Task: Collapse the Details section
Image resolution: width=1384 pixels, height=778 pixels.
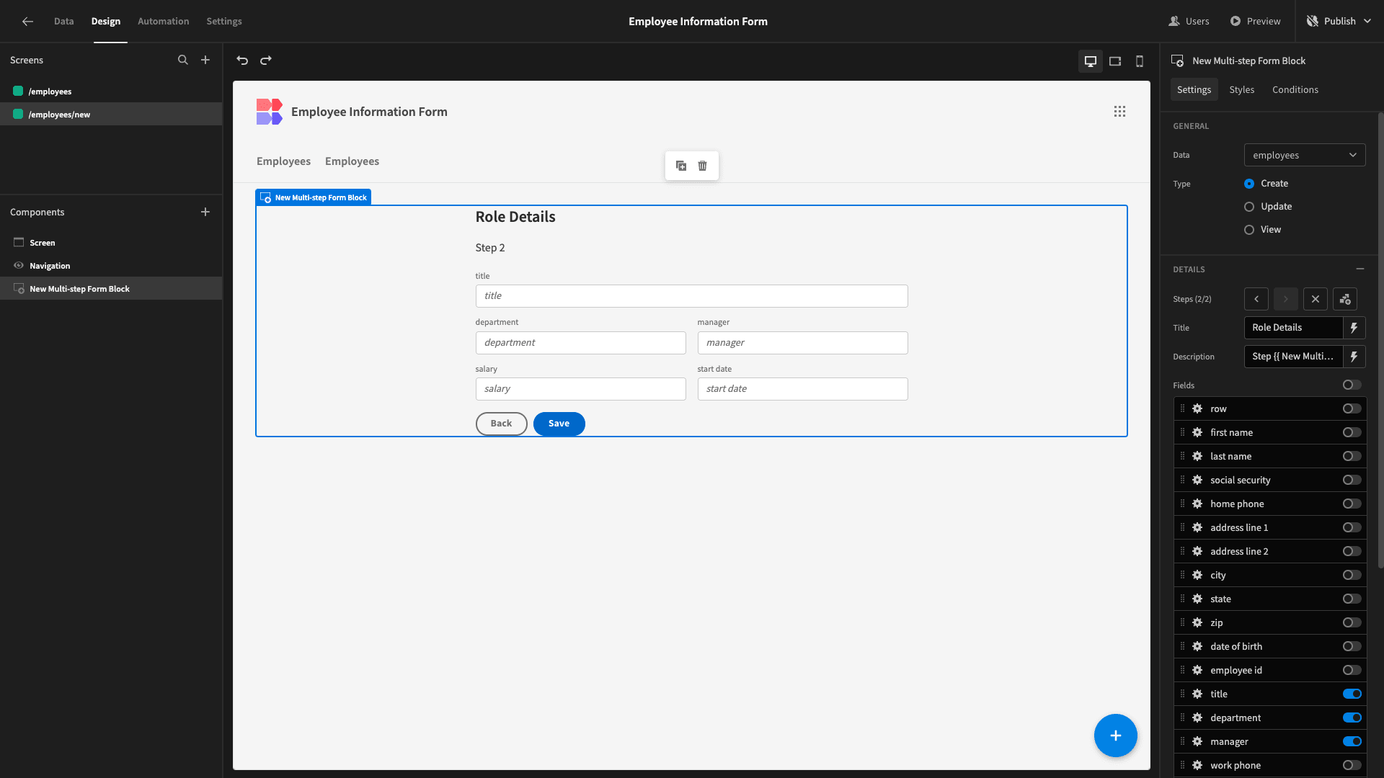Action: click(x=1360, y=269)
